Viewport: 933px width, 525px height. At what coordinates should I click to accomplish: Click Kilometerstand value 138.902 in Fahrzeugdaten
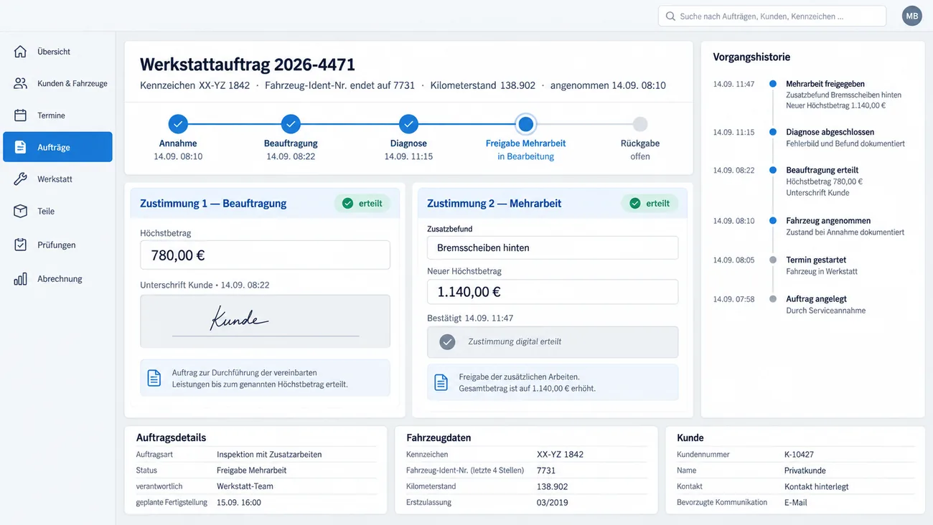pyautogui.click(x=553, y=486)
